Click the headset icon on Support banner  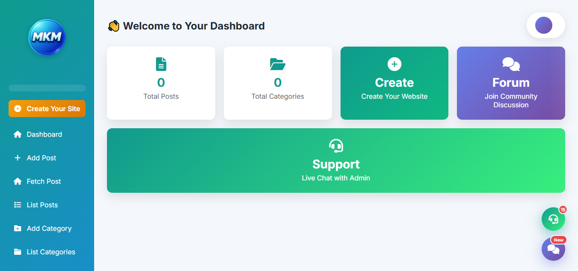[336, 146]
